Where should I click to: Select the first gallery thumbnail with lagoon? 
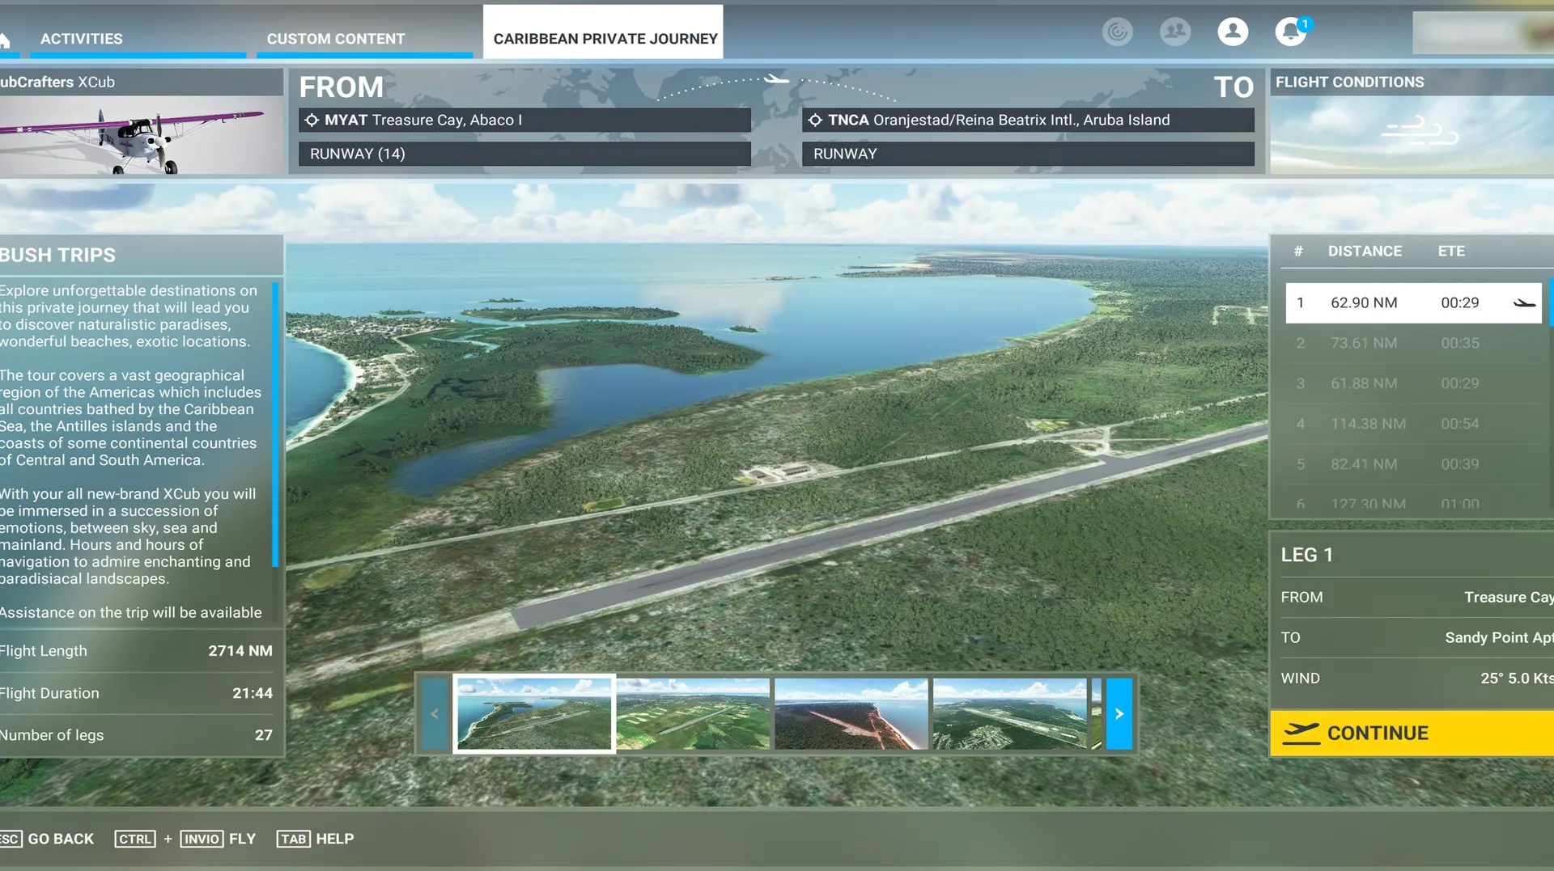534,713
